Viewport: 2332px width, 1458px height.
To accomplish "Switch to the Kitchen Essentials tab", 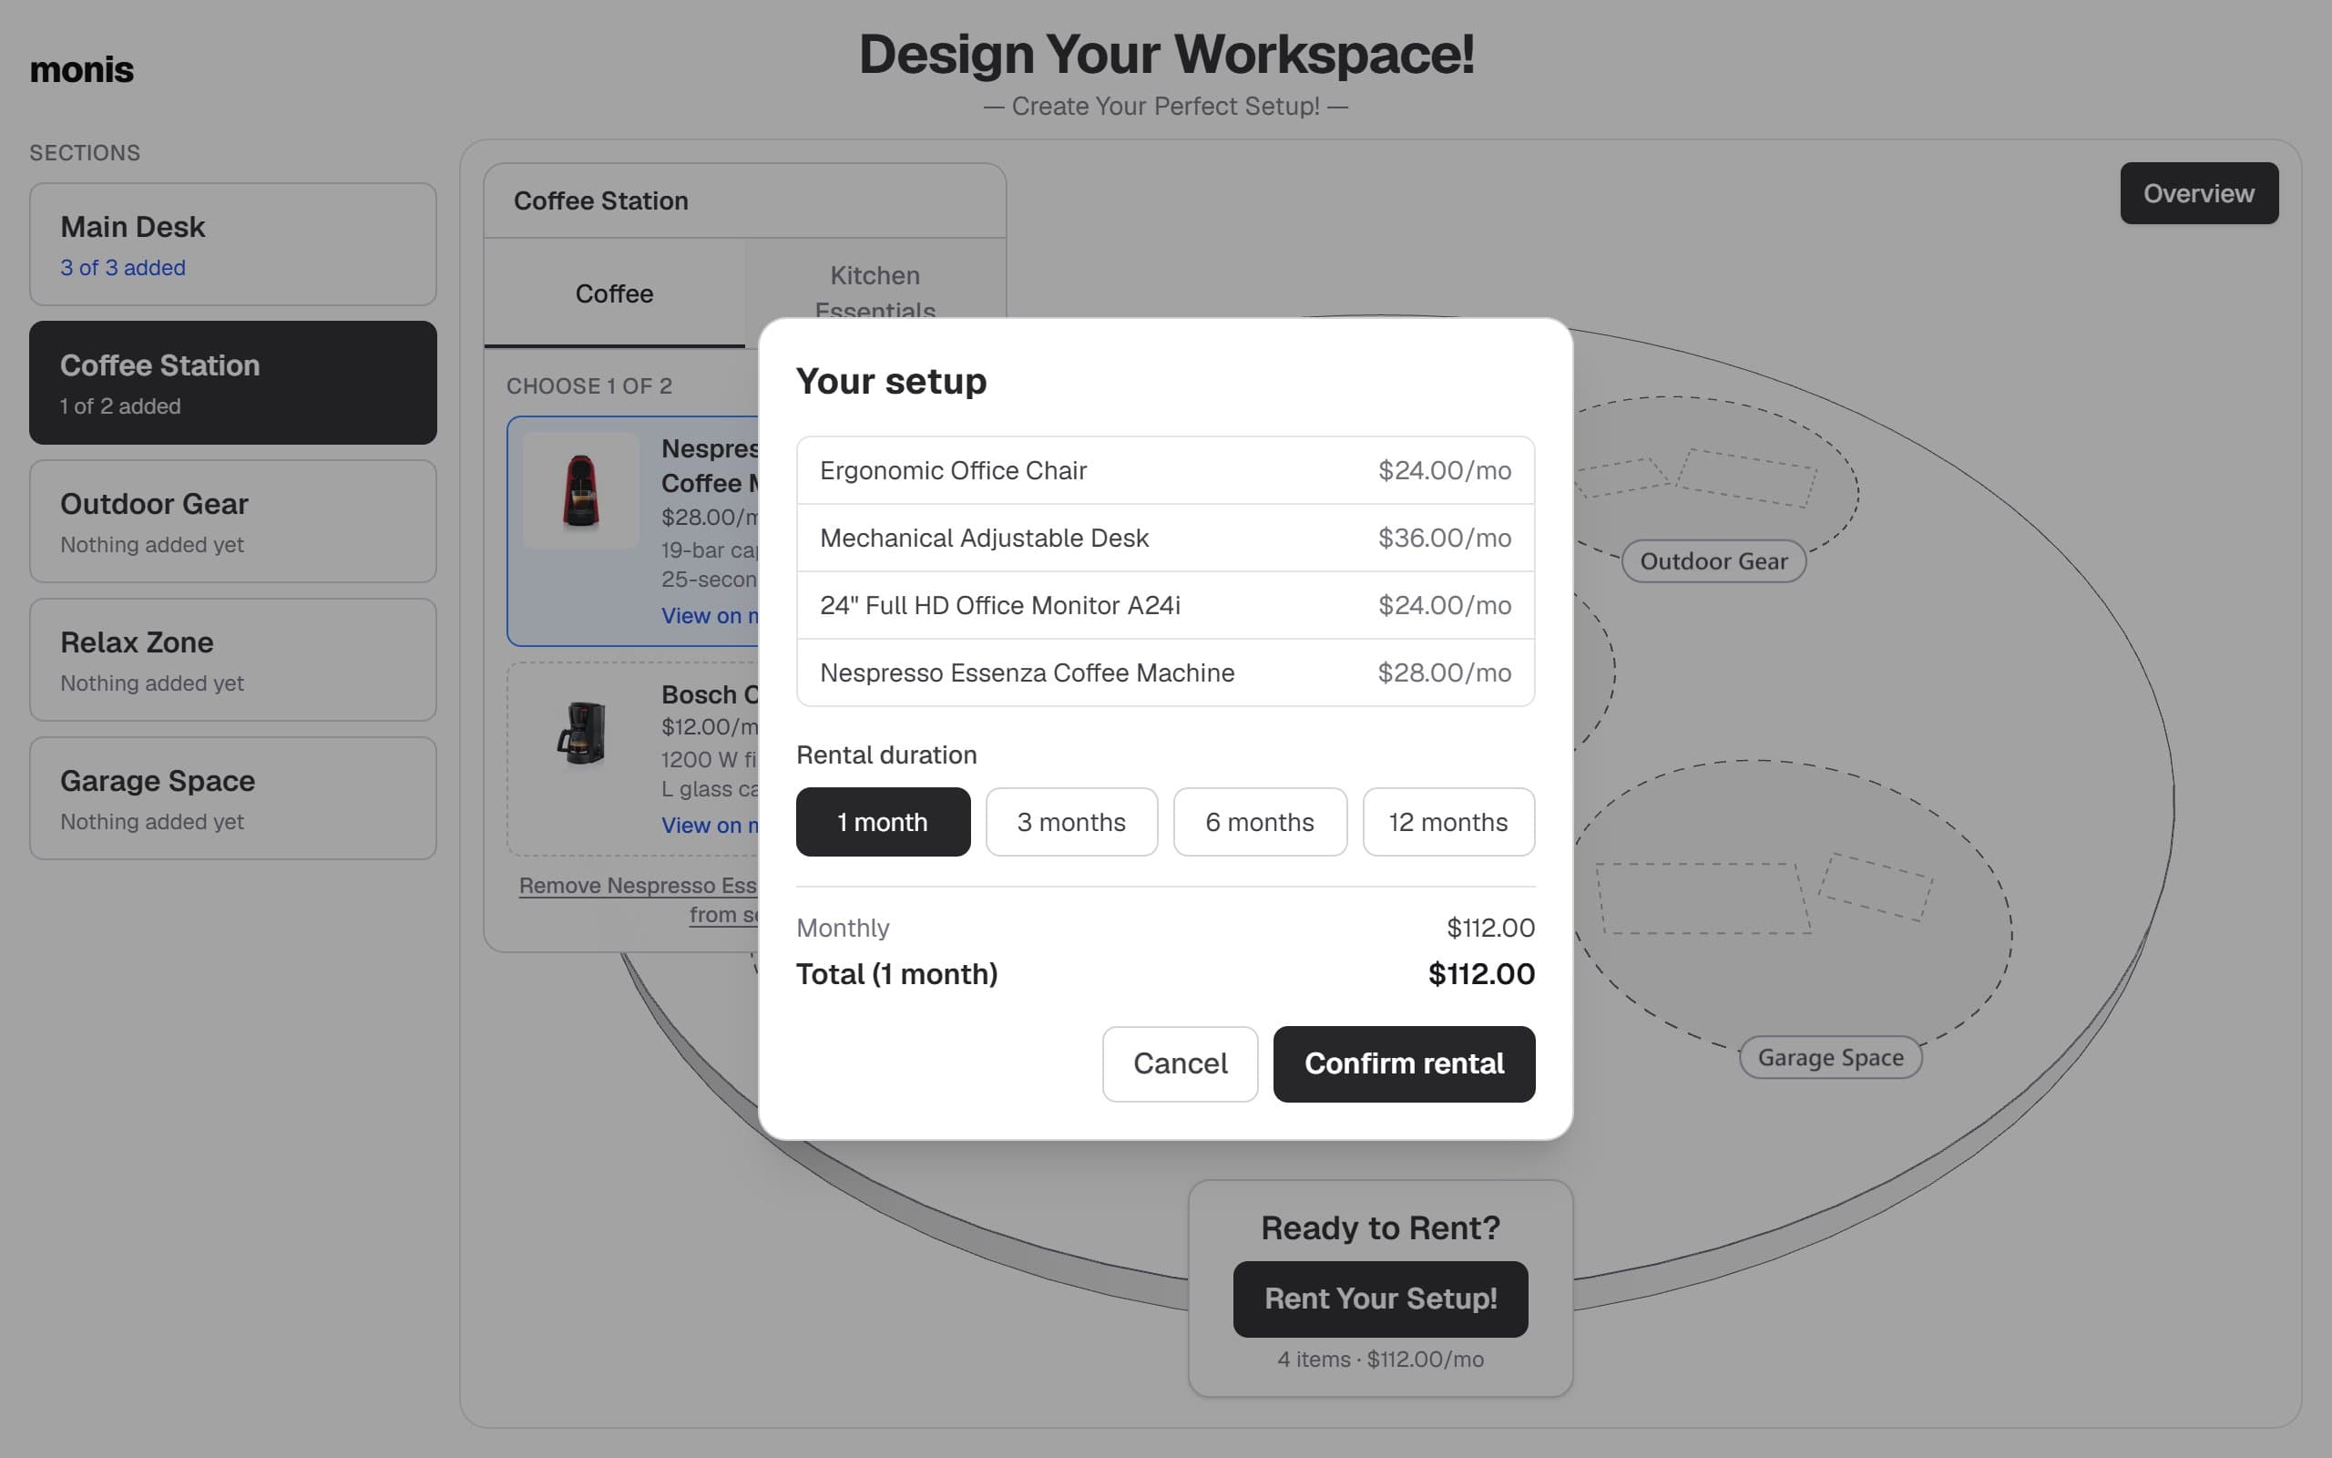I will [875, 293].
